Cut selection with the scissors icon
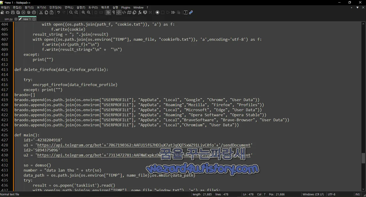This screenshot has width=366, height=197. 41,13
